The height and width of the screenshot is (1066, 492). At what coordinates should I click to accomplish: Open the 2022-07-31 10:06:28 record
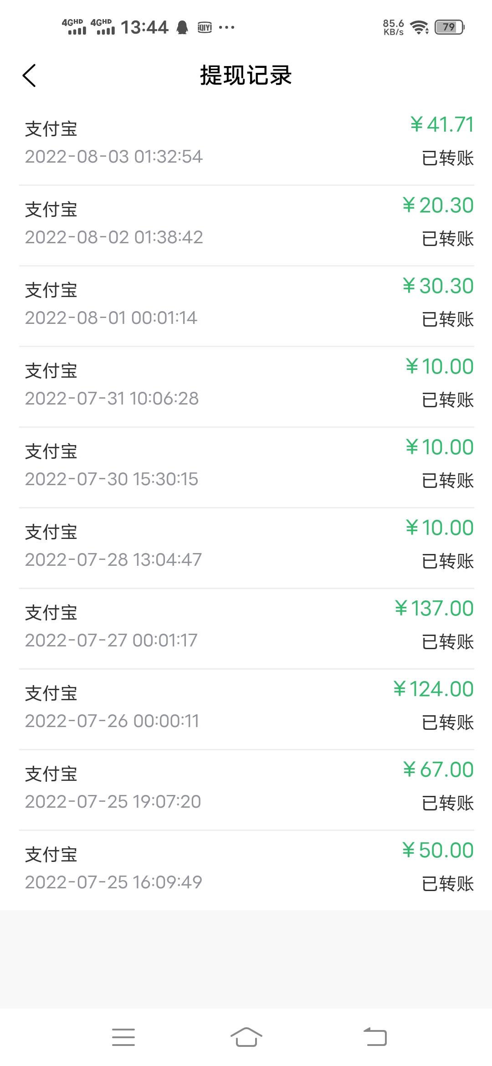coord(246,387)
